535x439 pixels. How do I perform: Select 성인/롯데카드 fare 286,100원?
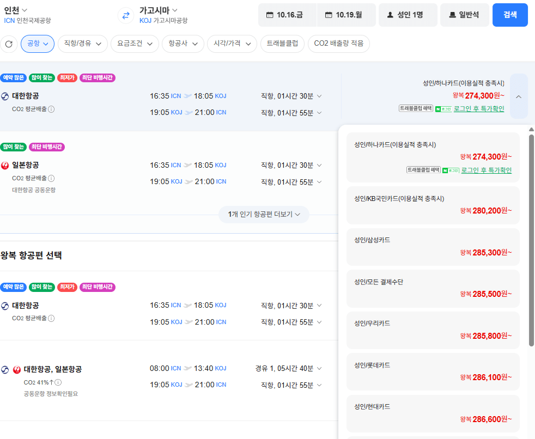[x=433, y=372]
